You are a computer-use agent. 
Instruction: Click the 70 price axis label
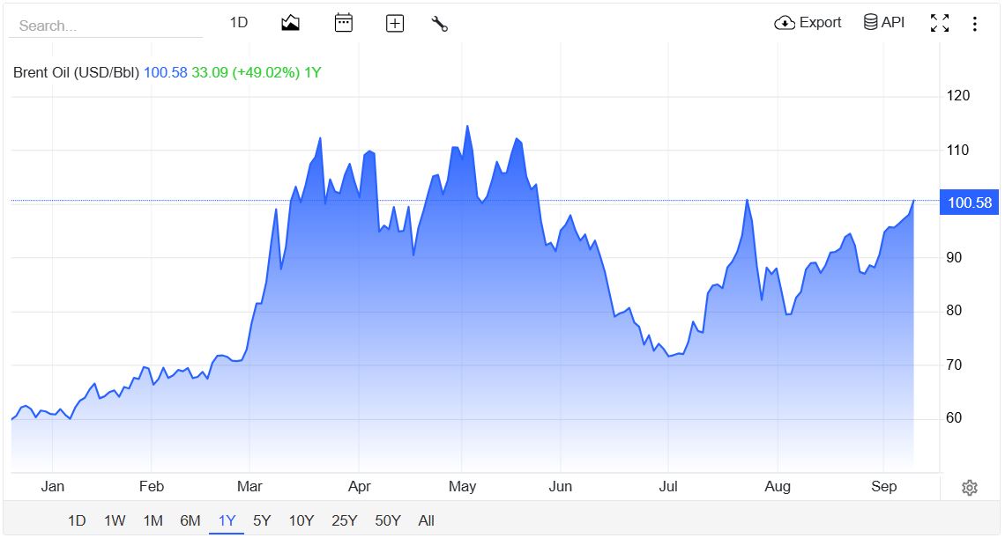point(955,365)
